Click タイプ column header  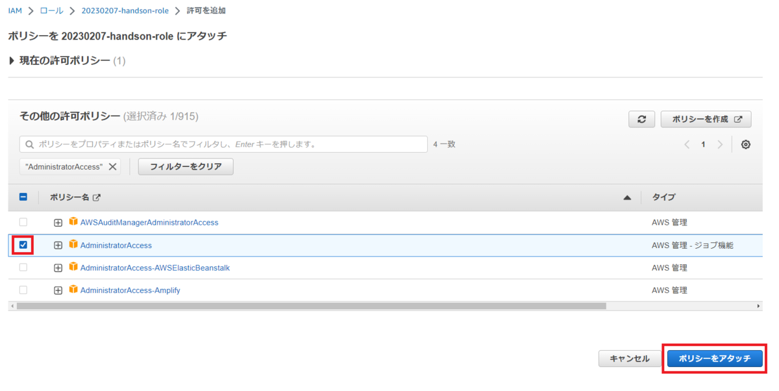click(663, 197)
